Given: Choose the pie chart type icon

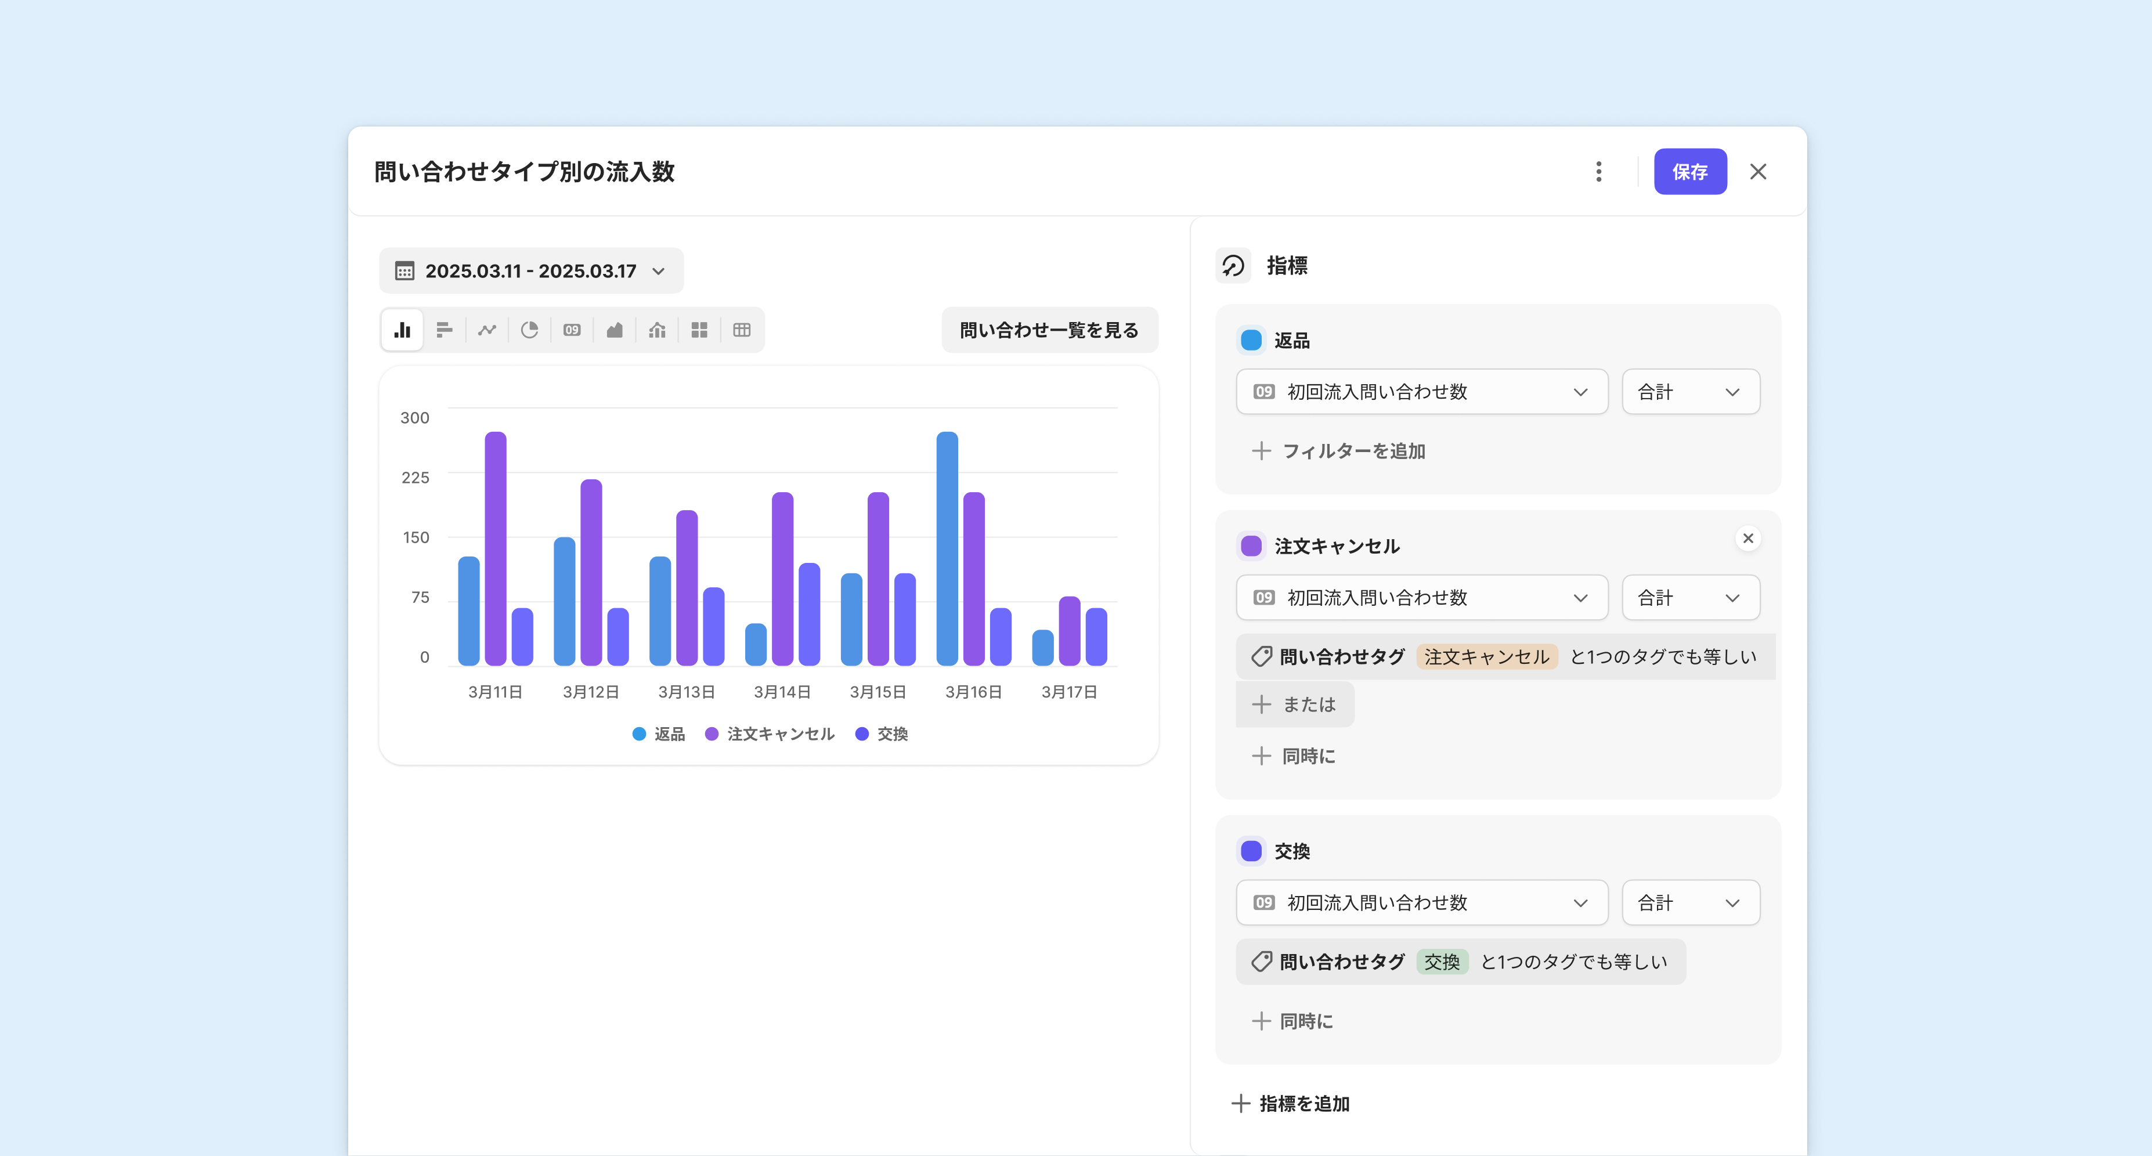Looking at the screenshot, I should 530,330.
